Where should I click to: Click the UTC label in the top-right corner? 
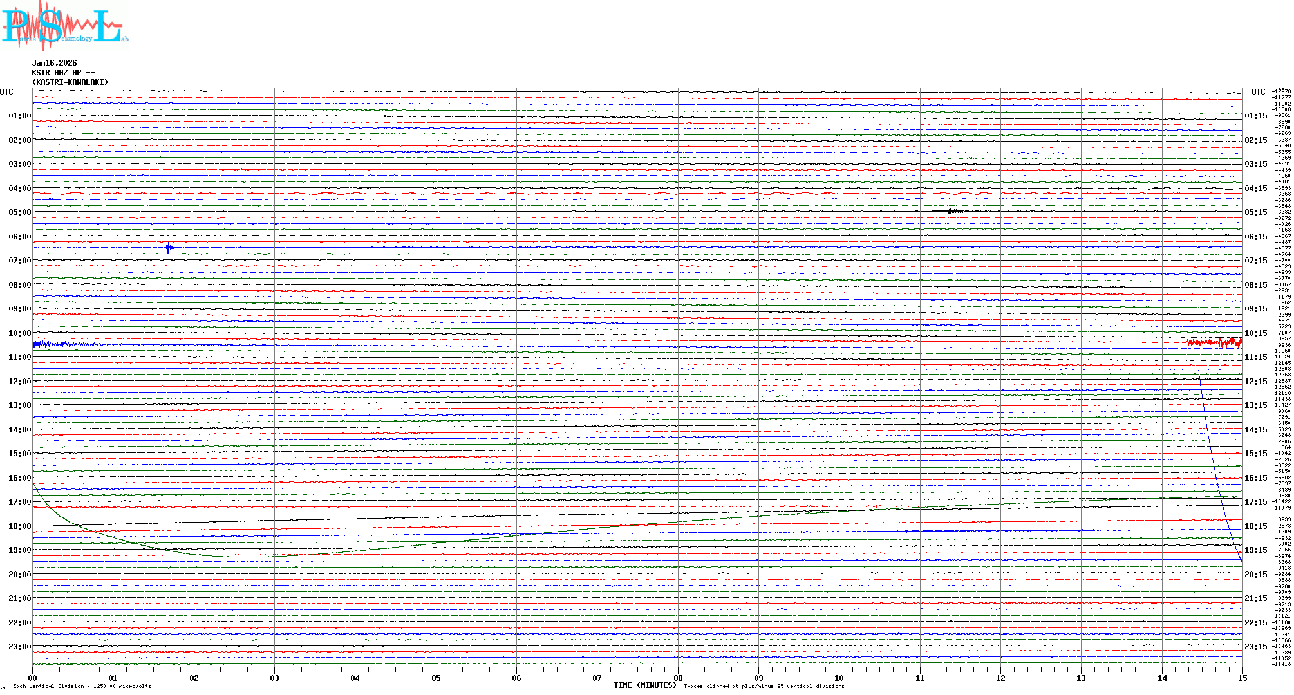1258,92
